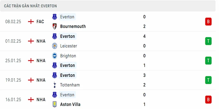Click the Brighton team name
The height and width of the screenshot is (109, 219).
[68, 56]
